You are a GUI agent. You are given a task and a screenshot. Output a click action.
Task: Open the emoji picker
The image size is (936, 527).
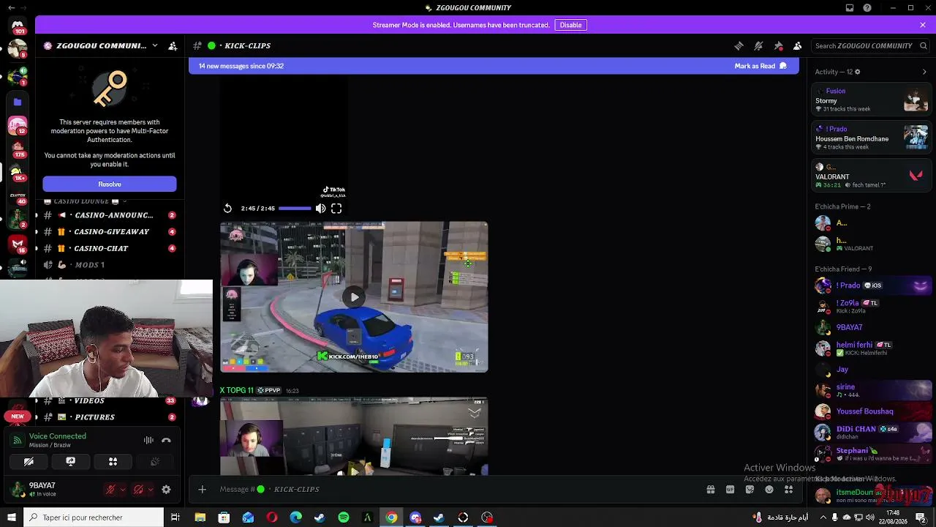click(769, 489)
